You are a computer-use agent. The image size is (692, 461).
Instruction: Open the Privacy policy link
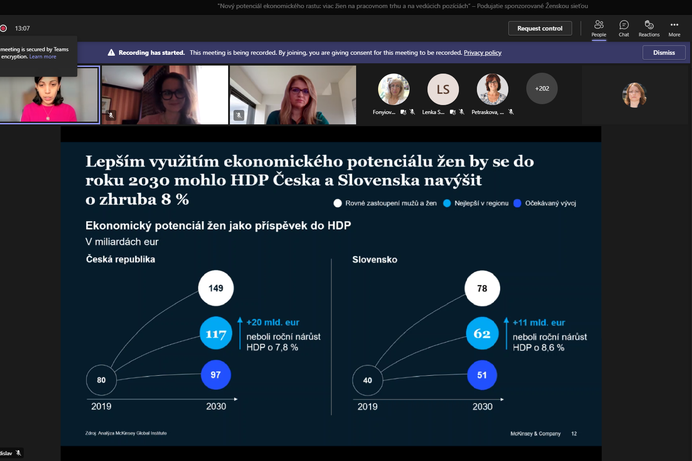[x=482, y=53]
